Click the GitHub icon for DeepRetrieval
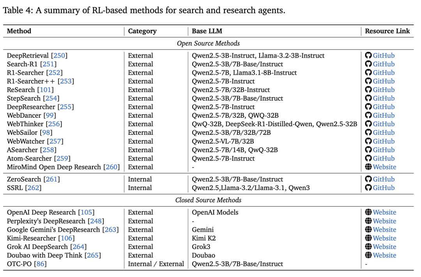This screenshot has height=277, width=421. tap(368, 56)
